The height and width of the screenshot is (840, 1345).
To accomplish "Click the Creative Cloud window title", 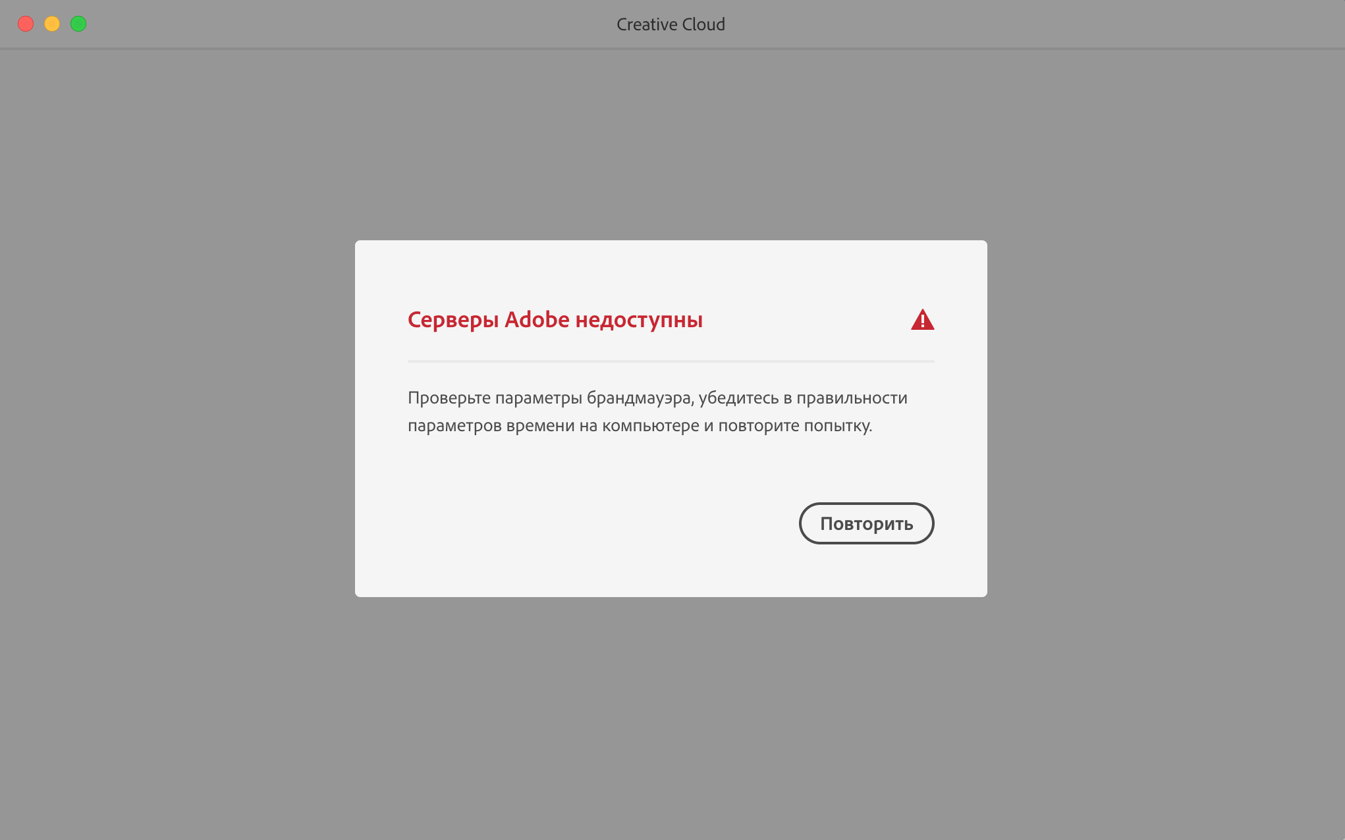I will point(671,24).
